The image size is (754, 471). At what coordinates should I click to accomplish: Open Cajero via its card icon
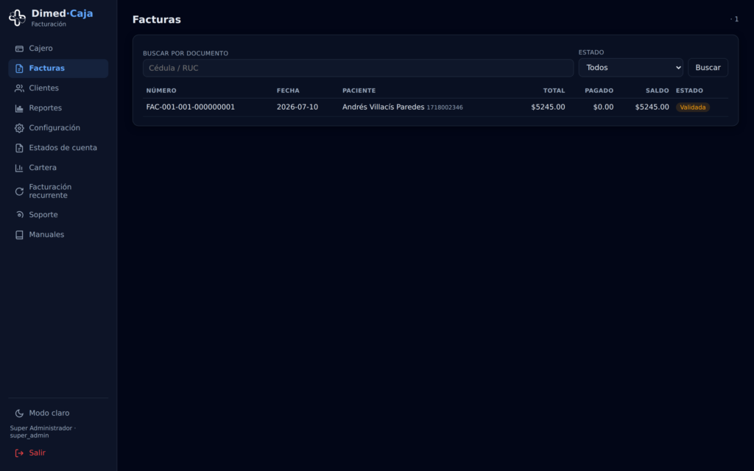click(x=19, y=49)
